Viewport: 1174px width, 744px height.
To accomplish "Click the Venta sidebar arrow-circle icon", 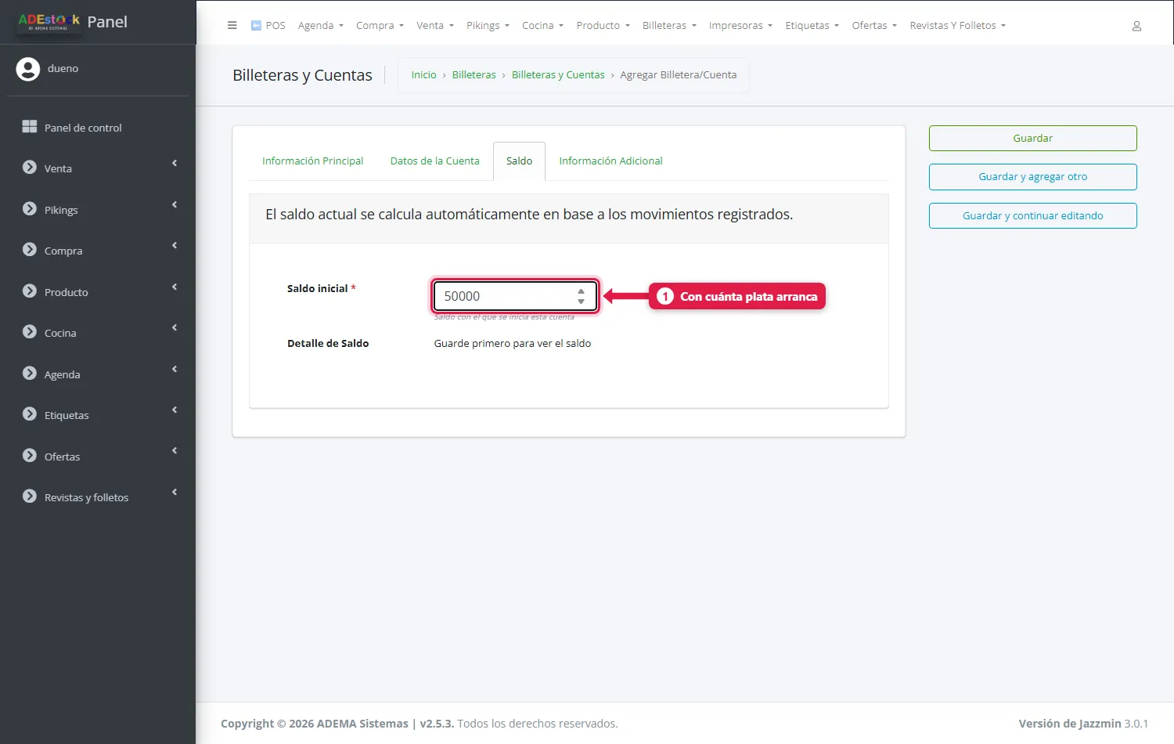I will pyautogui.click(x=30, y=168).
